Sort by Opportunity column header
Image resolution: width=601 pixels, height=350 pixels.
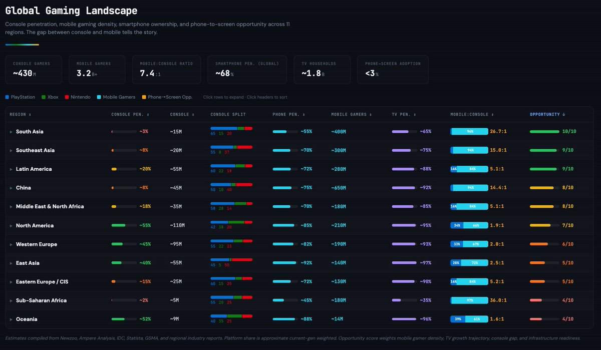[547, 115]
